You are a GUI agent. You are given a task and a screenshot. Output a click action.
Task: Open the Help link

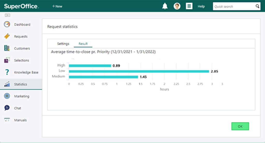click(201, 6)
